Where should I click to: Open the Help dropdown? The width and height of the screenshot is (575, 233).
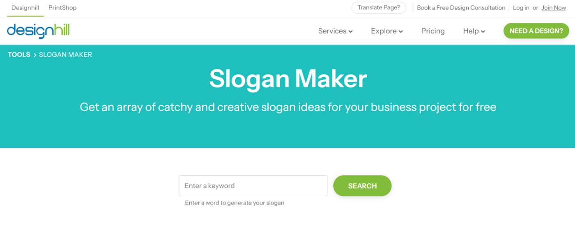[474, 31]
